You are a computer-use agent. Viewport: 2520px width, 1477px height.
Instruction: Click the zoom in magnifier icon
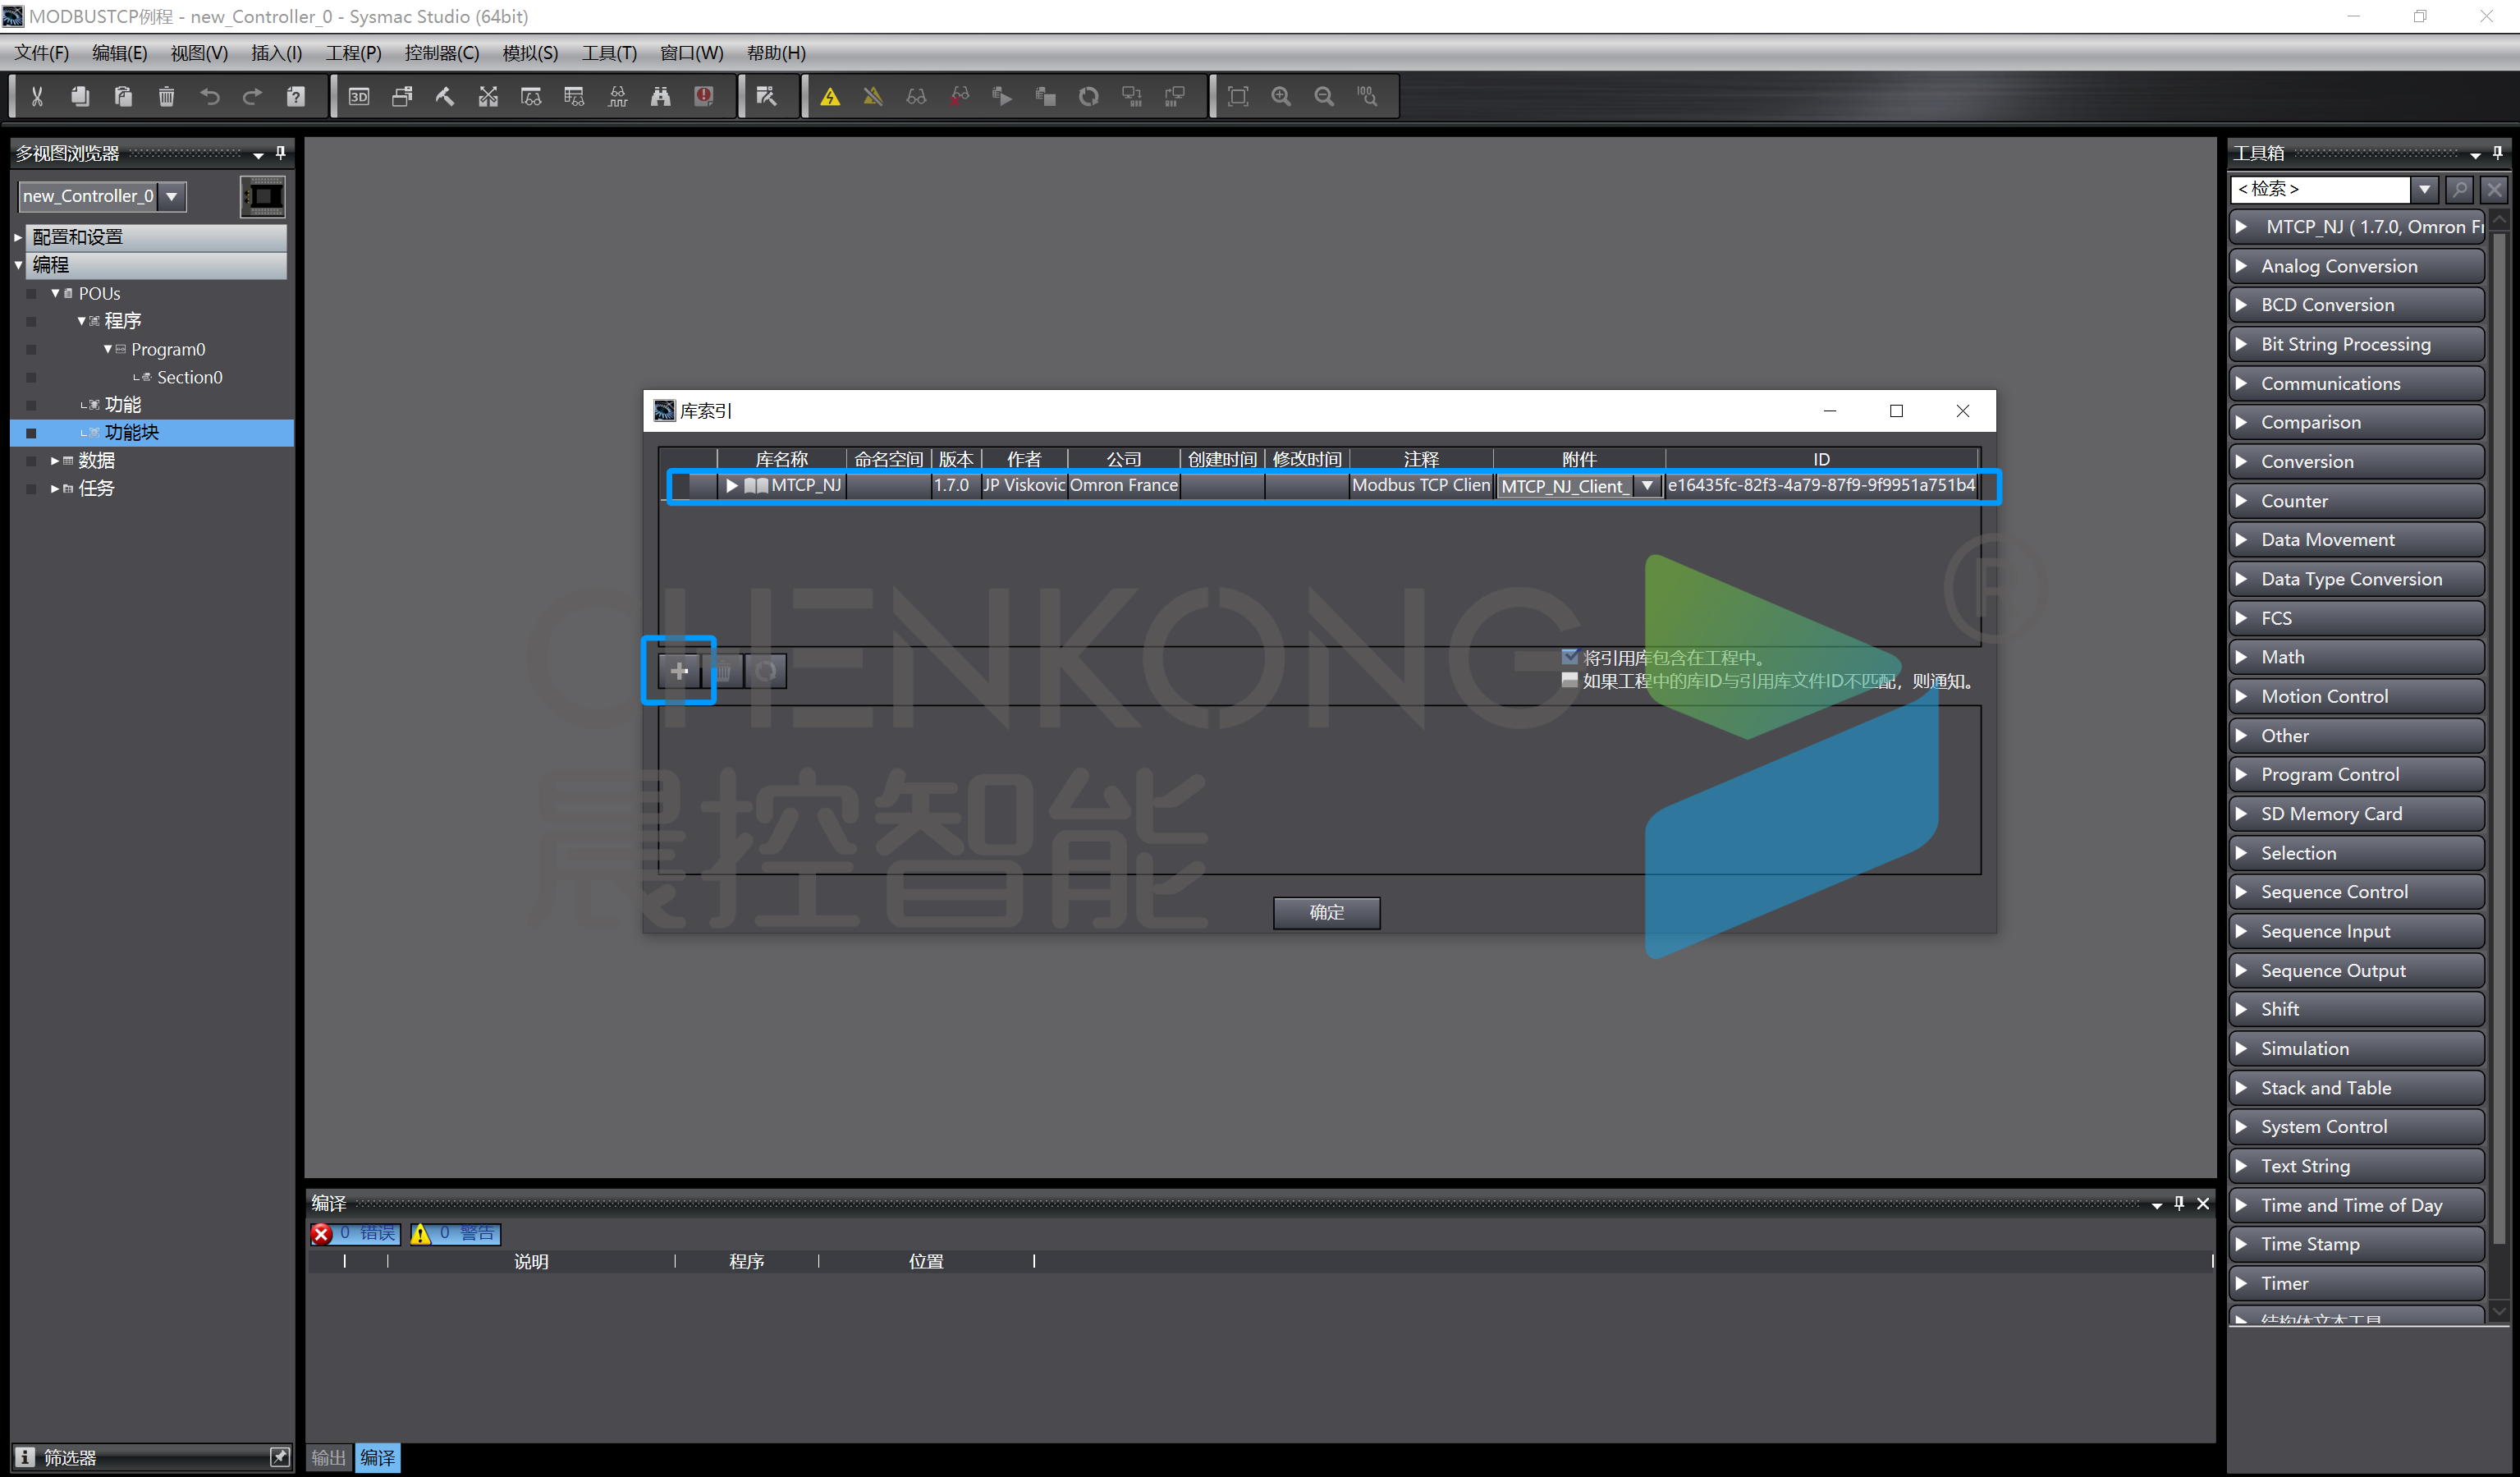pos(1281,96)
